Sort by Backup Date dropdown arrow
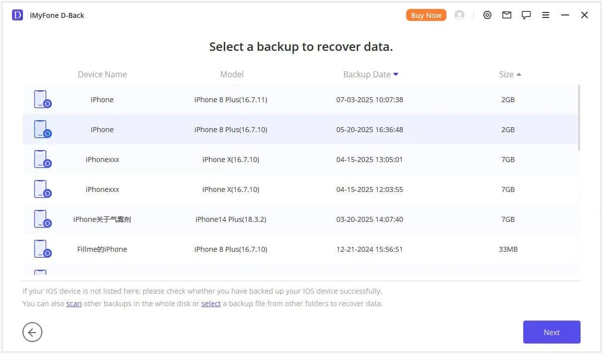Viewport: 603px width, 354px height. [396, 74]
